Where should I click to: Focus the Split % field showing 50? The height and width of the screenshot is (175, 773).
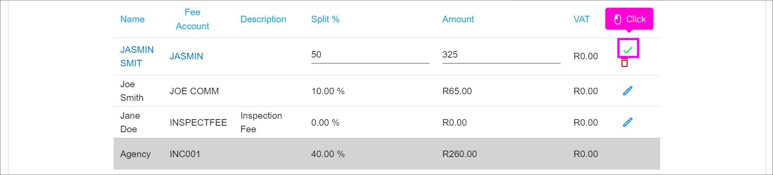point(369,55)
